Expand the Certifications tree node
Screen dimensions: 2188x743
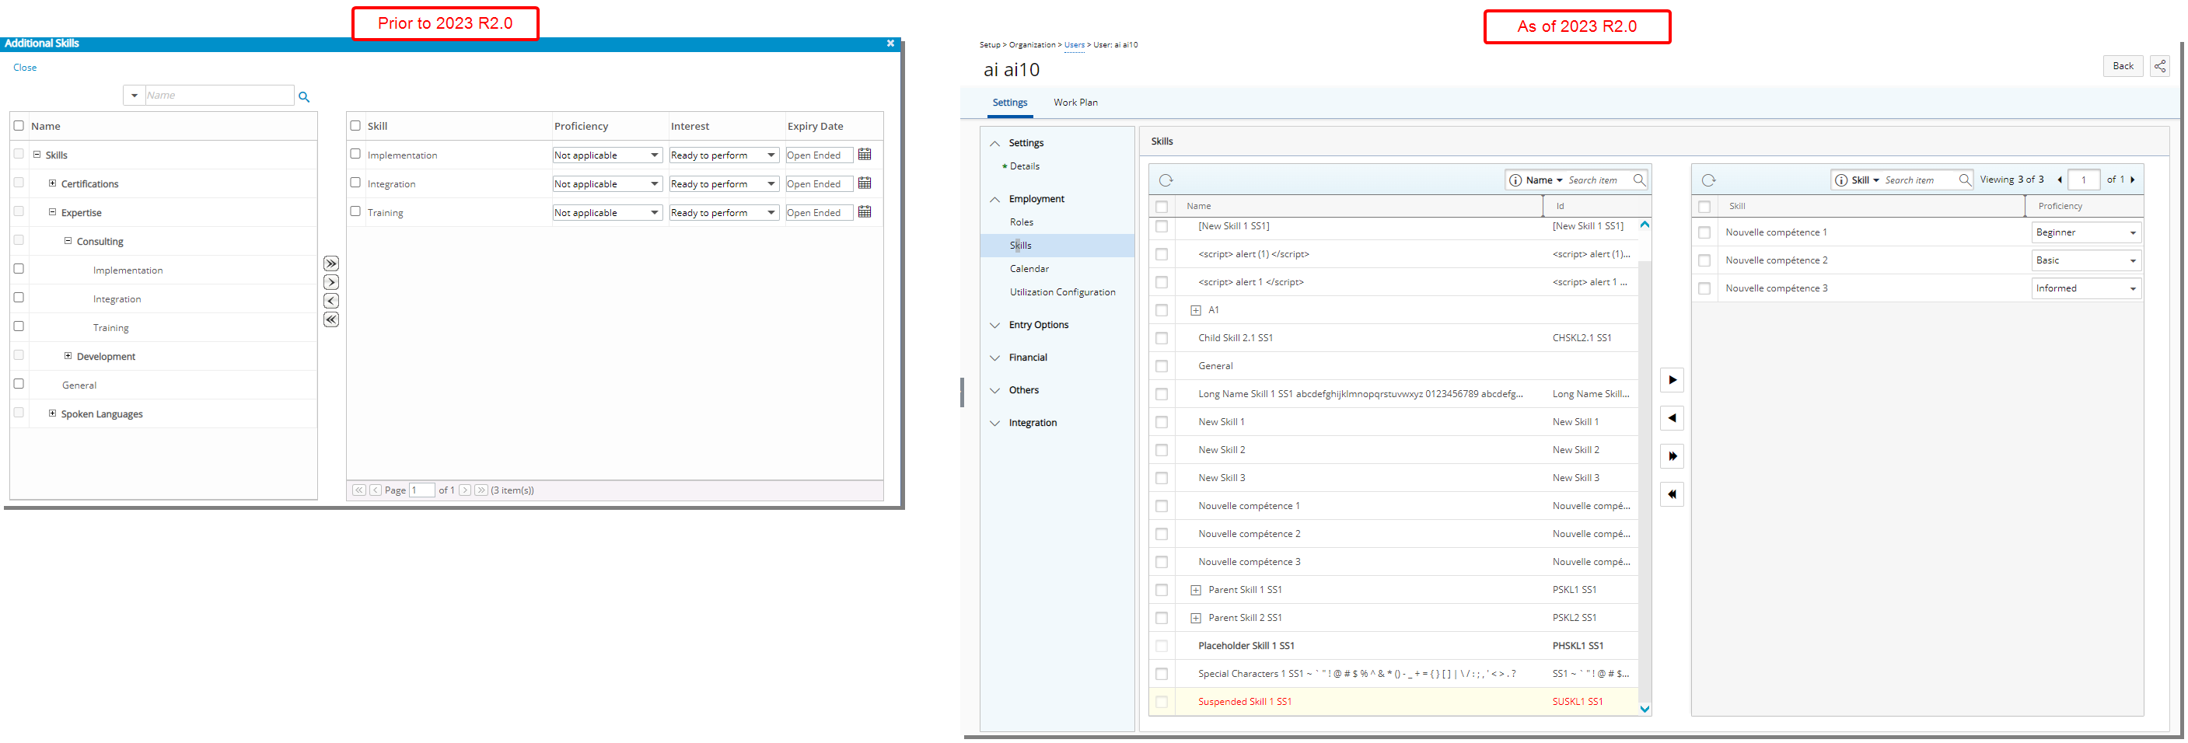[53, 183]
